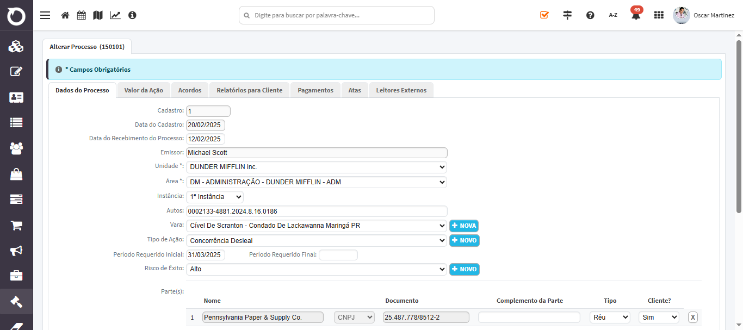
Task: Switch to the Valor da Ação tab
Action: click(x=144, y=90)
